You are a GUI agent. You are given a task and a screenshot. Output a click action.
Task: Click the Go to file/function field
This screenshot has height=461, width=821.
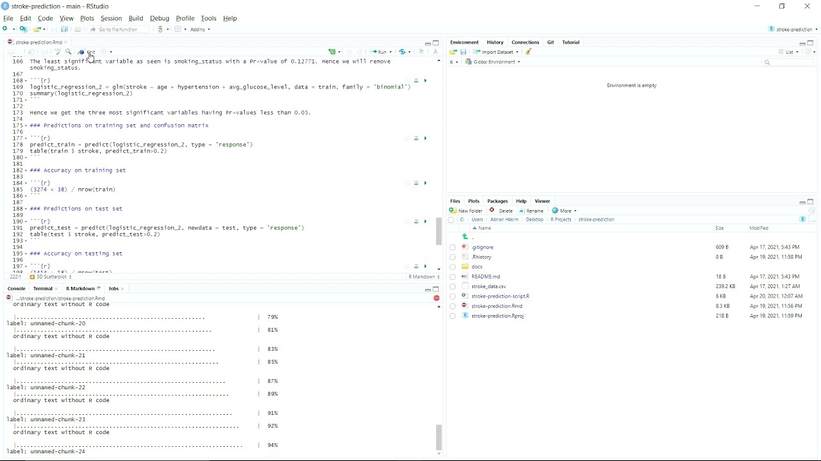[119, 29]
